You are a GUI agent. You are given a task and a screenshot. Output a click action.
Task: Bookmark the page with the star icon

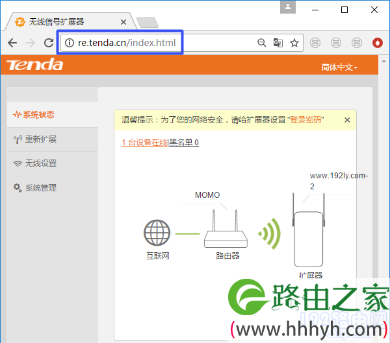(x=294, y=43)
